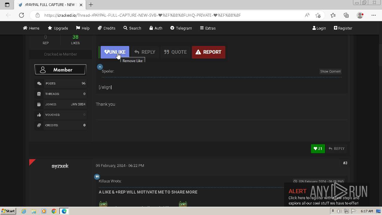
Task: Open the Auth menu item
Action: [156, 28]
